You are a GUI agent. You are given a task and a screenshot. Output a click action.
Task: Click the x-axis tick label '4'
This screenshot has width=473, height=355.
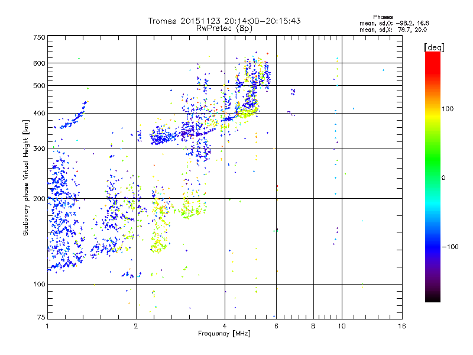click(x=225, y=326)
